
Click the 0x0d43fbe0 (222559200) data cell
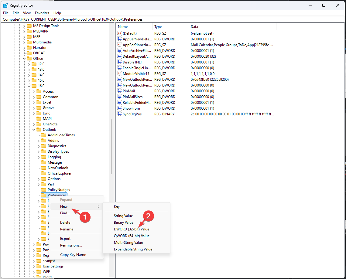coord(210,80)
